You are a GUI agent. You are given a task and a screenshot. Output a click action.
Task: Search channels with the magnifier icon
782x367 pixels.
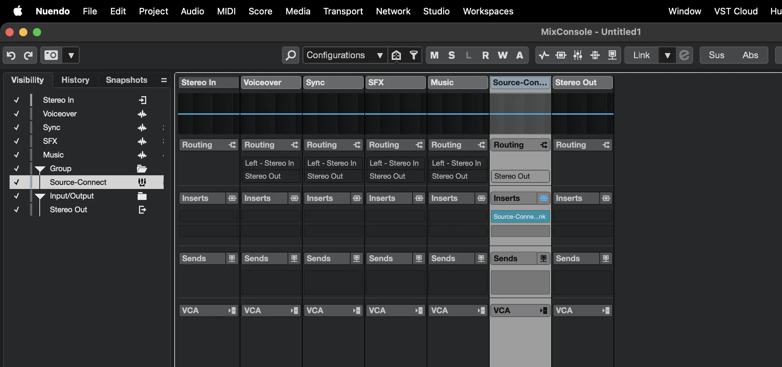291,55
